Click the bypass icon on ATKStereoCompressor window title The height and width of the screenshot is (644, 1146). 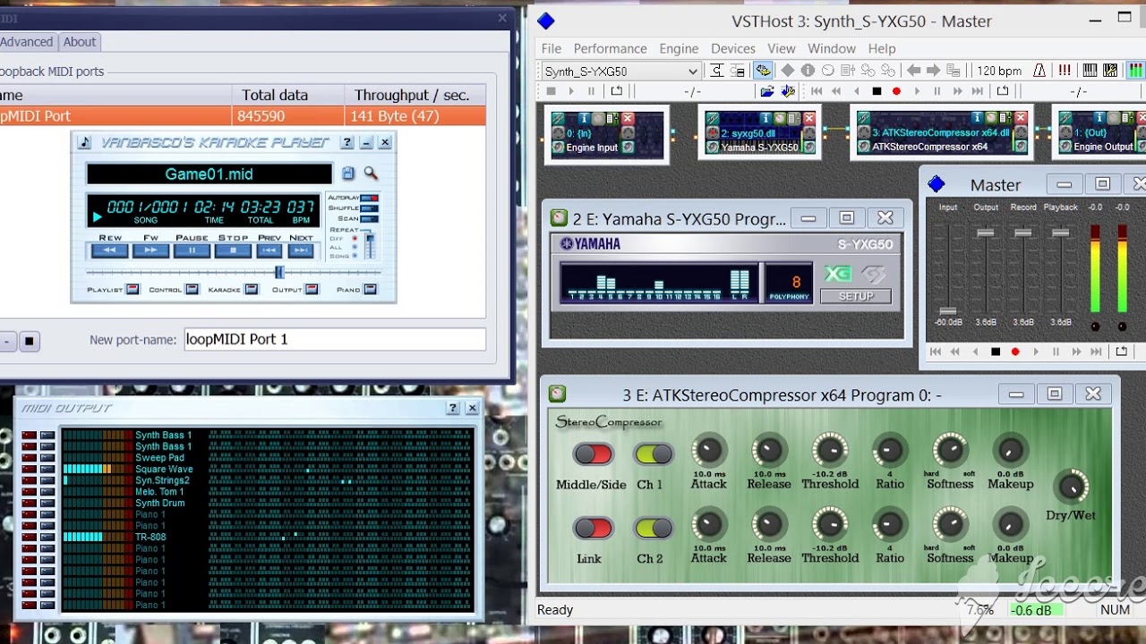point(557,394)
